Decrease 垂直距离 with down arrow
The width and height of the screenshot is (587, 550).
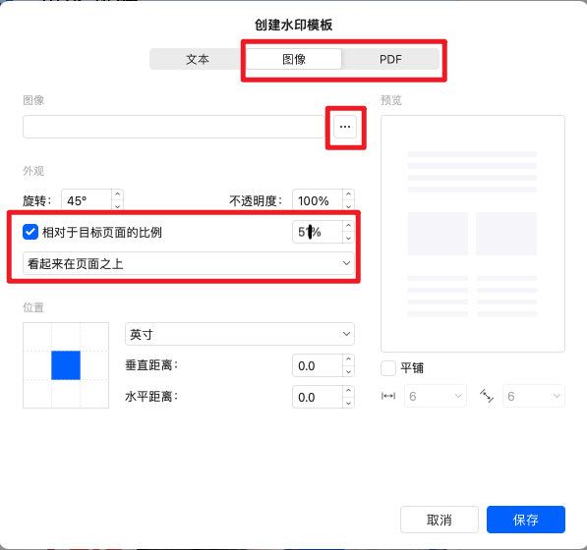pyautogui.click(x=348, y=371)
